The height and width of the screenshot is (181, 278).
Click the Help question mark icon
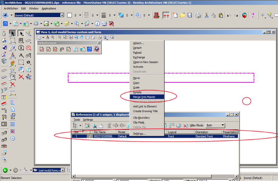click(x=253, y=15)
